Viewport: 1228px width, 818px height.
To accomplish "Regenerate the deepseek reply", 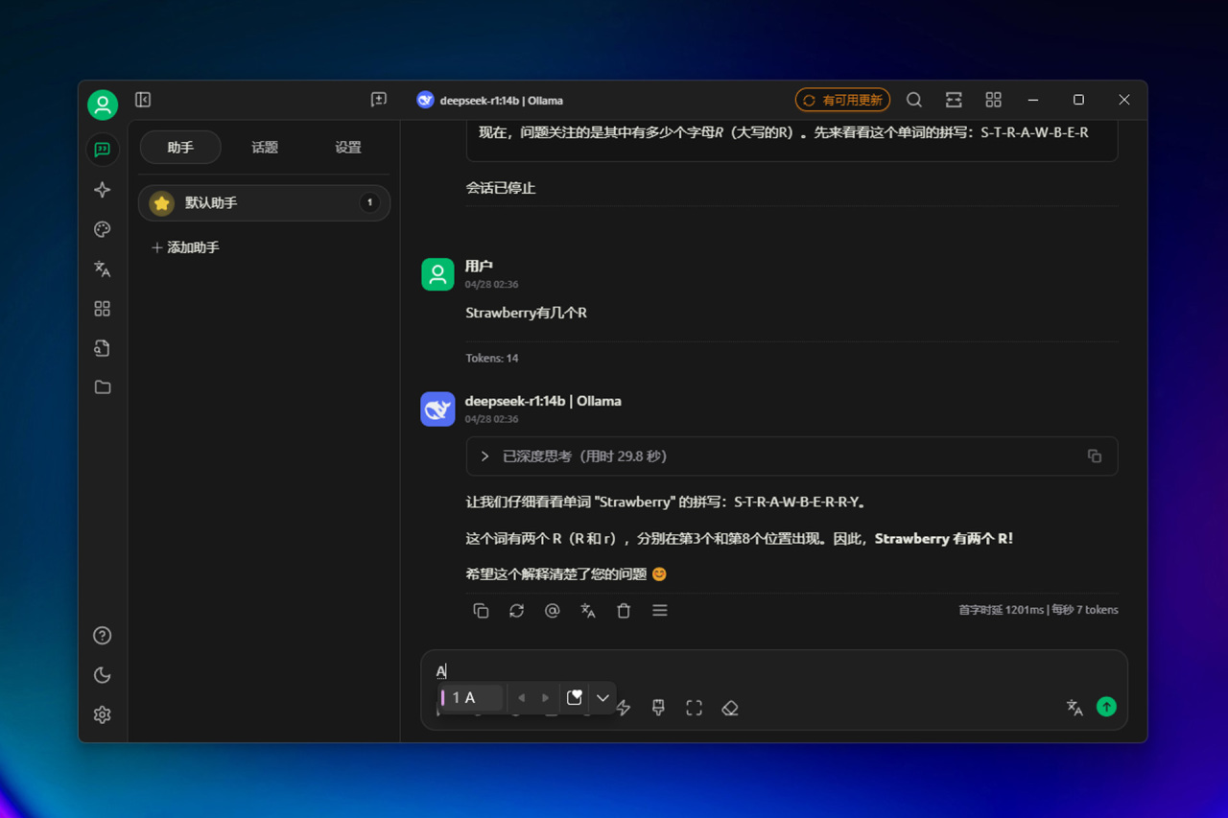I will click(517, 611).
